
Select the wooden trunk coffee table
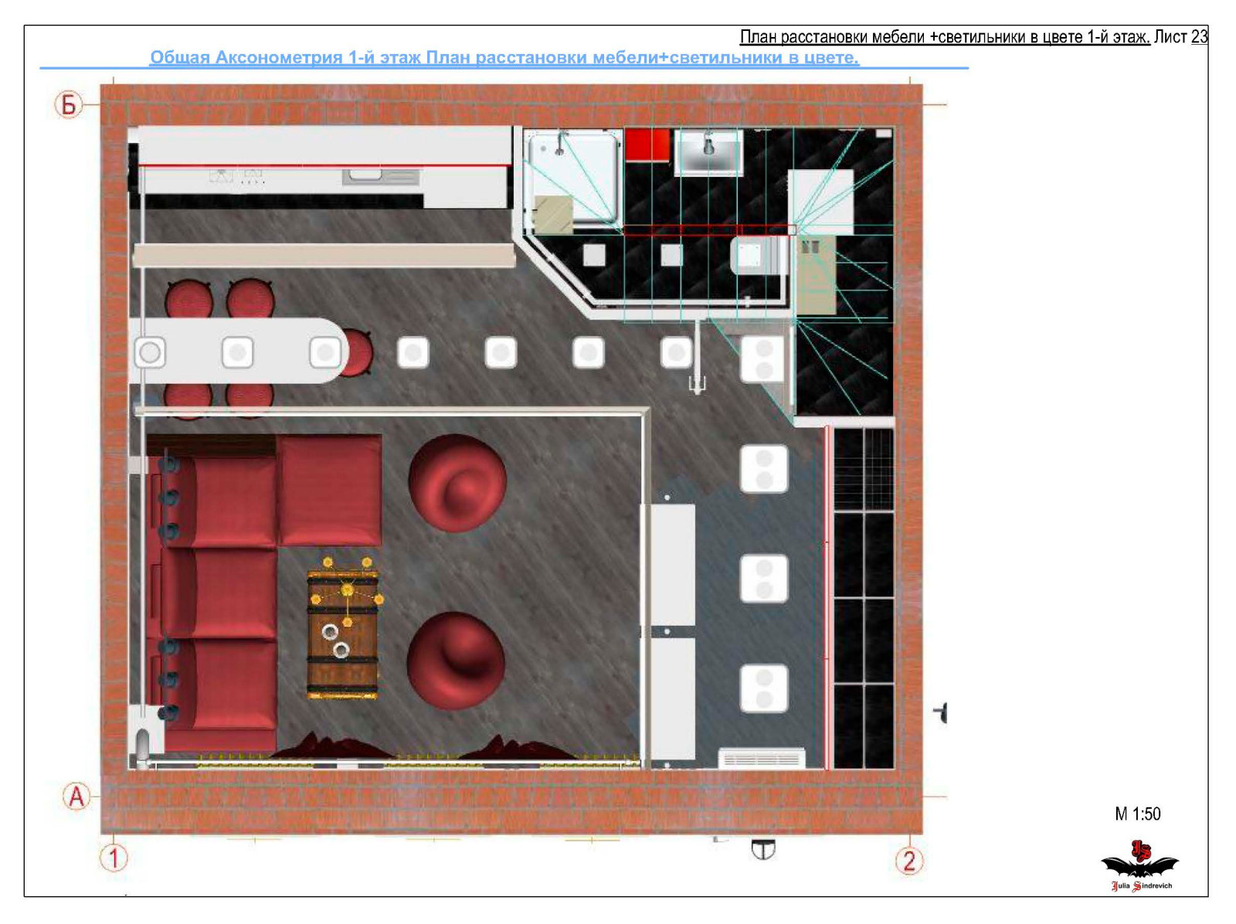click(342, 634)
